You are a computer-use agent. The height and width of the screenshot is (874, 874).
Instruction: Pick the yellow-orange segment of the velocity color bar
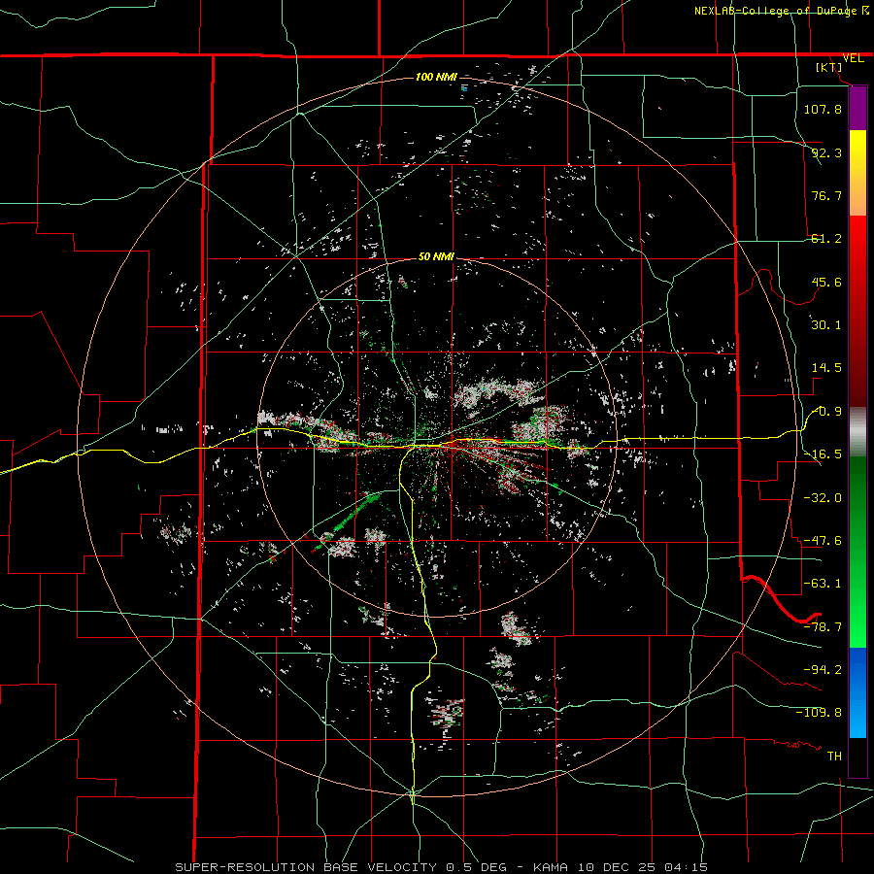coord(857,173)
